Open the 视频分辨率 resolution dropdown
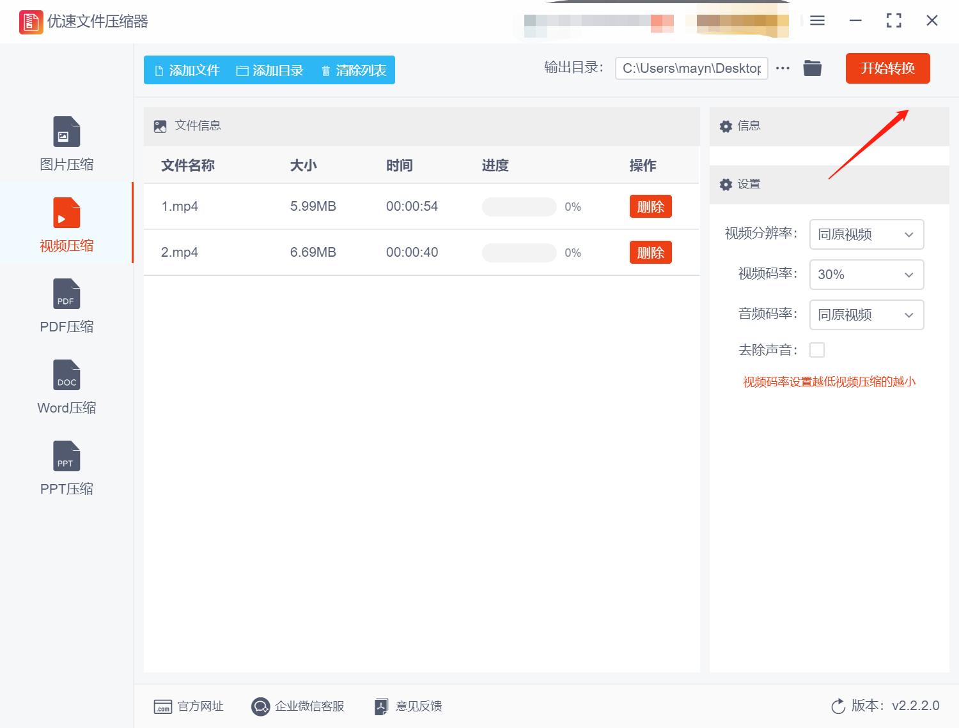The width and height of the screenshot is (959, 728). (866, 234)
